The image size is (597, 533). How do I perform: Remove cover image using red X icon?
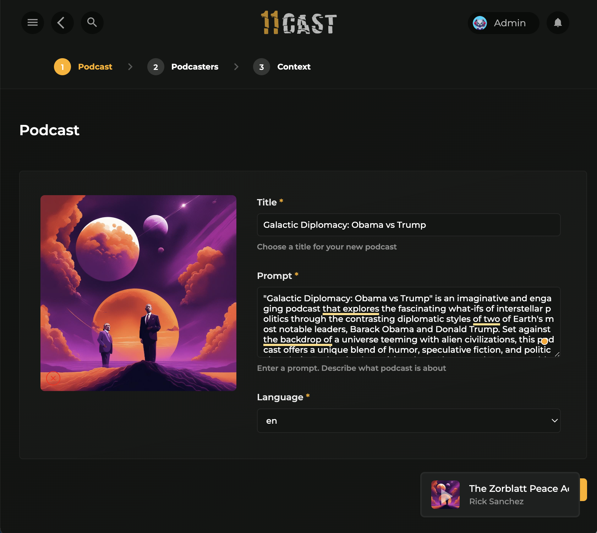point(53,378)
